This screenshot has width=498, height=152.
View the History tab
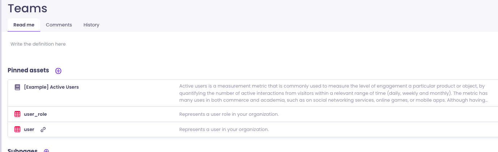(x=91, y=25)
